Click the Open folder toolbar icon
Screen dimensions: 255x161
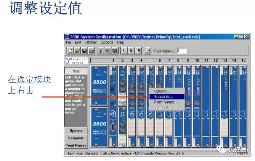pos(77,51)
